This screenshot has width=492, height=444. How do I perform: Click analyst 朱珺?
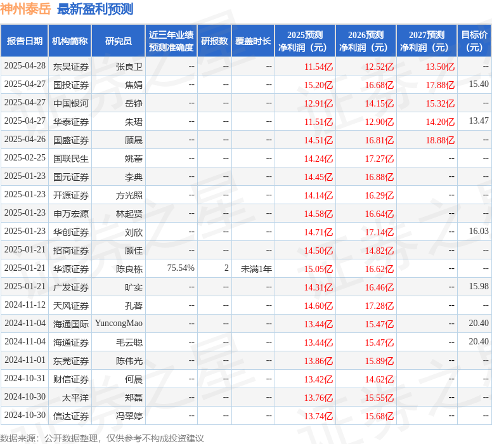(x=134, y=122)
